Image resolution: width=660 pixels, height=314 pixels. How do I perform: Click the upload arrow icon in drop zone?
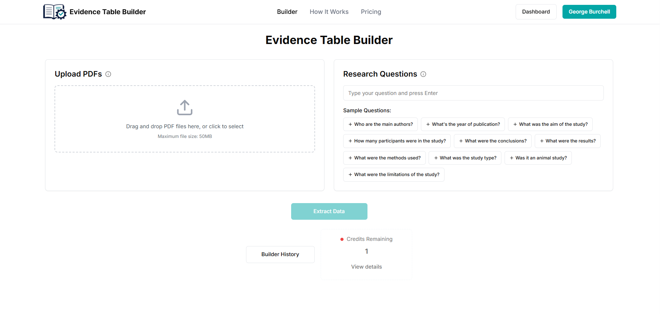tap(185, 108)
